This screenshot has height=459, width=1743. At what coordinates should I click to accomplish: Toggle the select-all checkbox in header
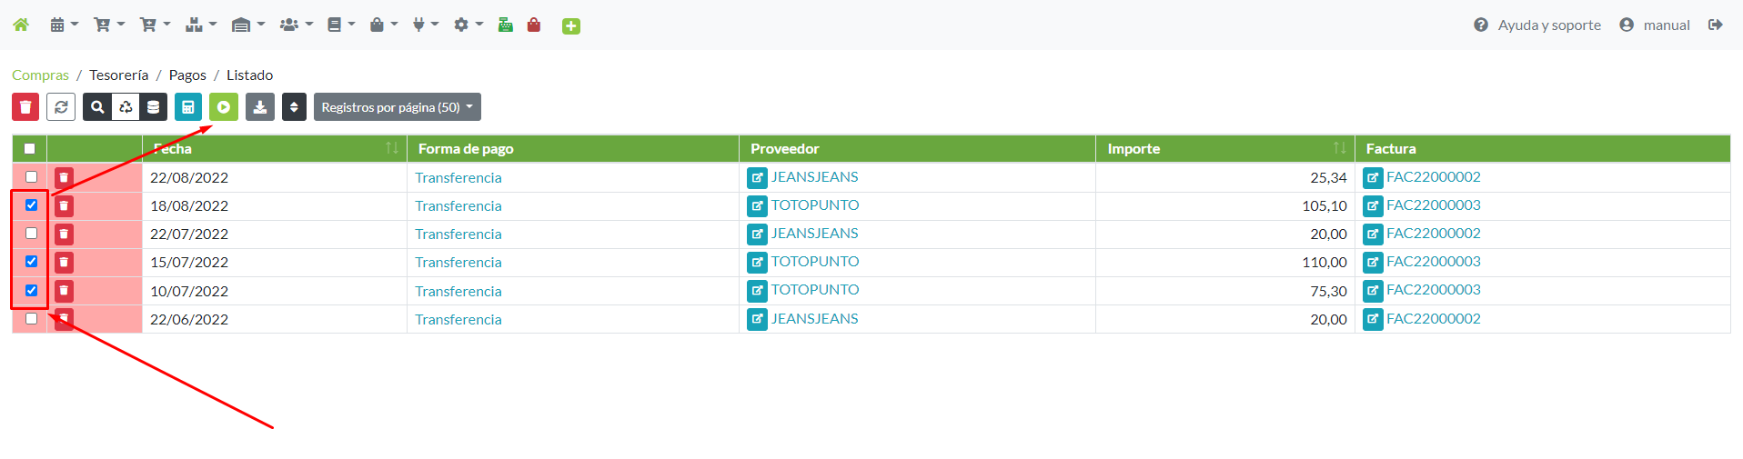(30, 148)
